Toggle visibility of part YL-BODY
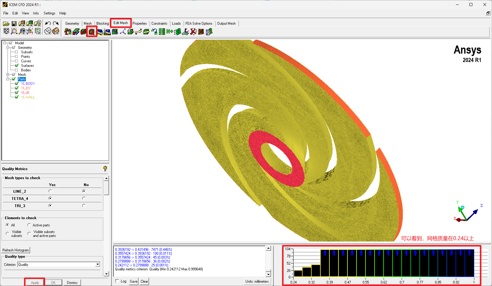 (17, 83)
